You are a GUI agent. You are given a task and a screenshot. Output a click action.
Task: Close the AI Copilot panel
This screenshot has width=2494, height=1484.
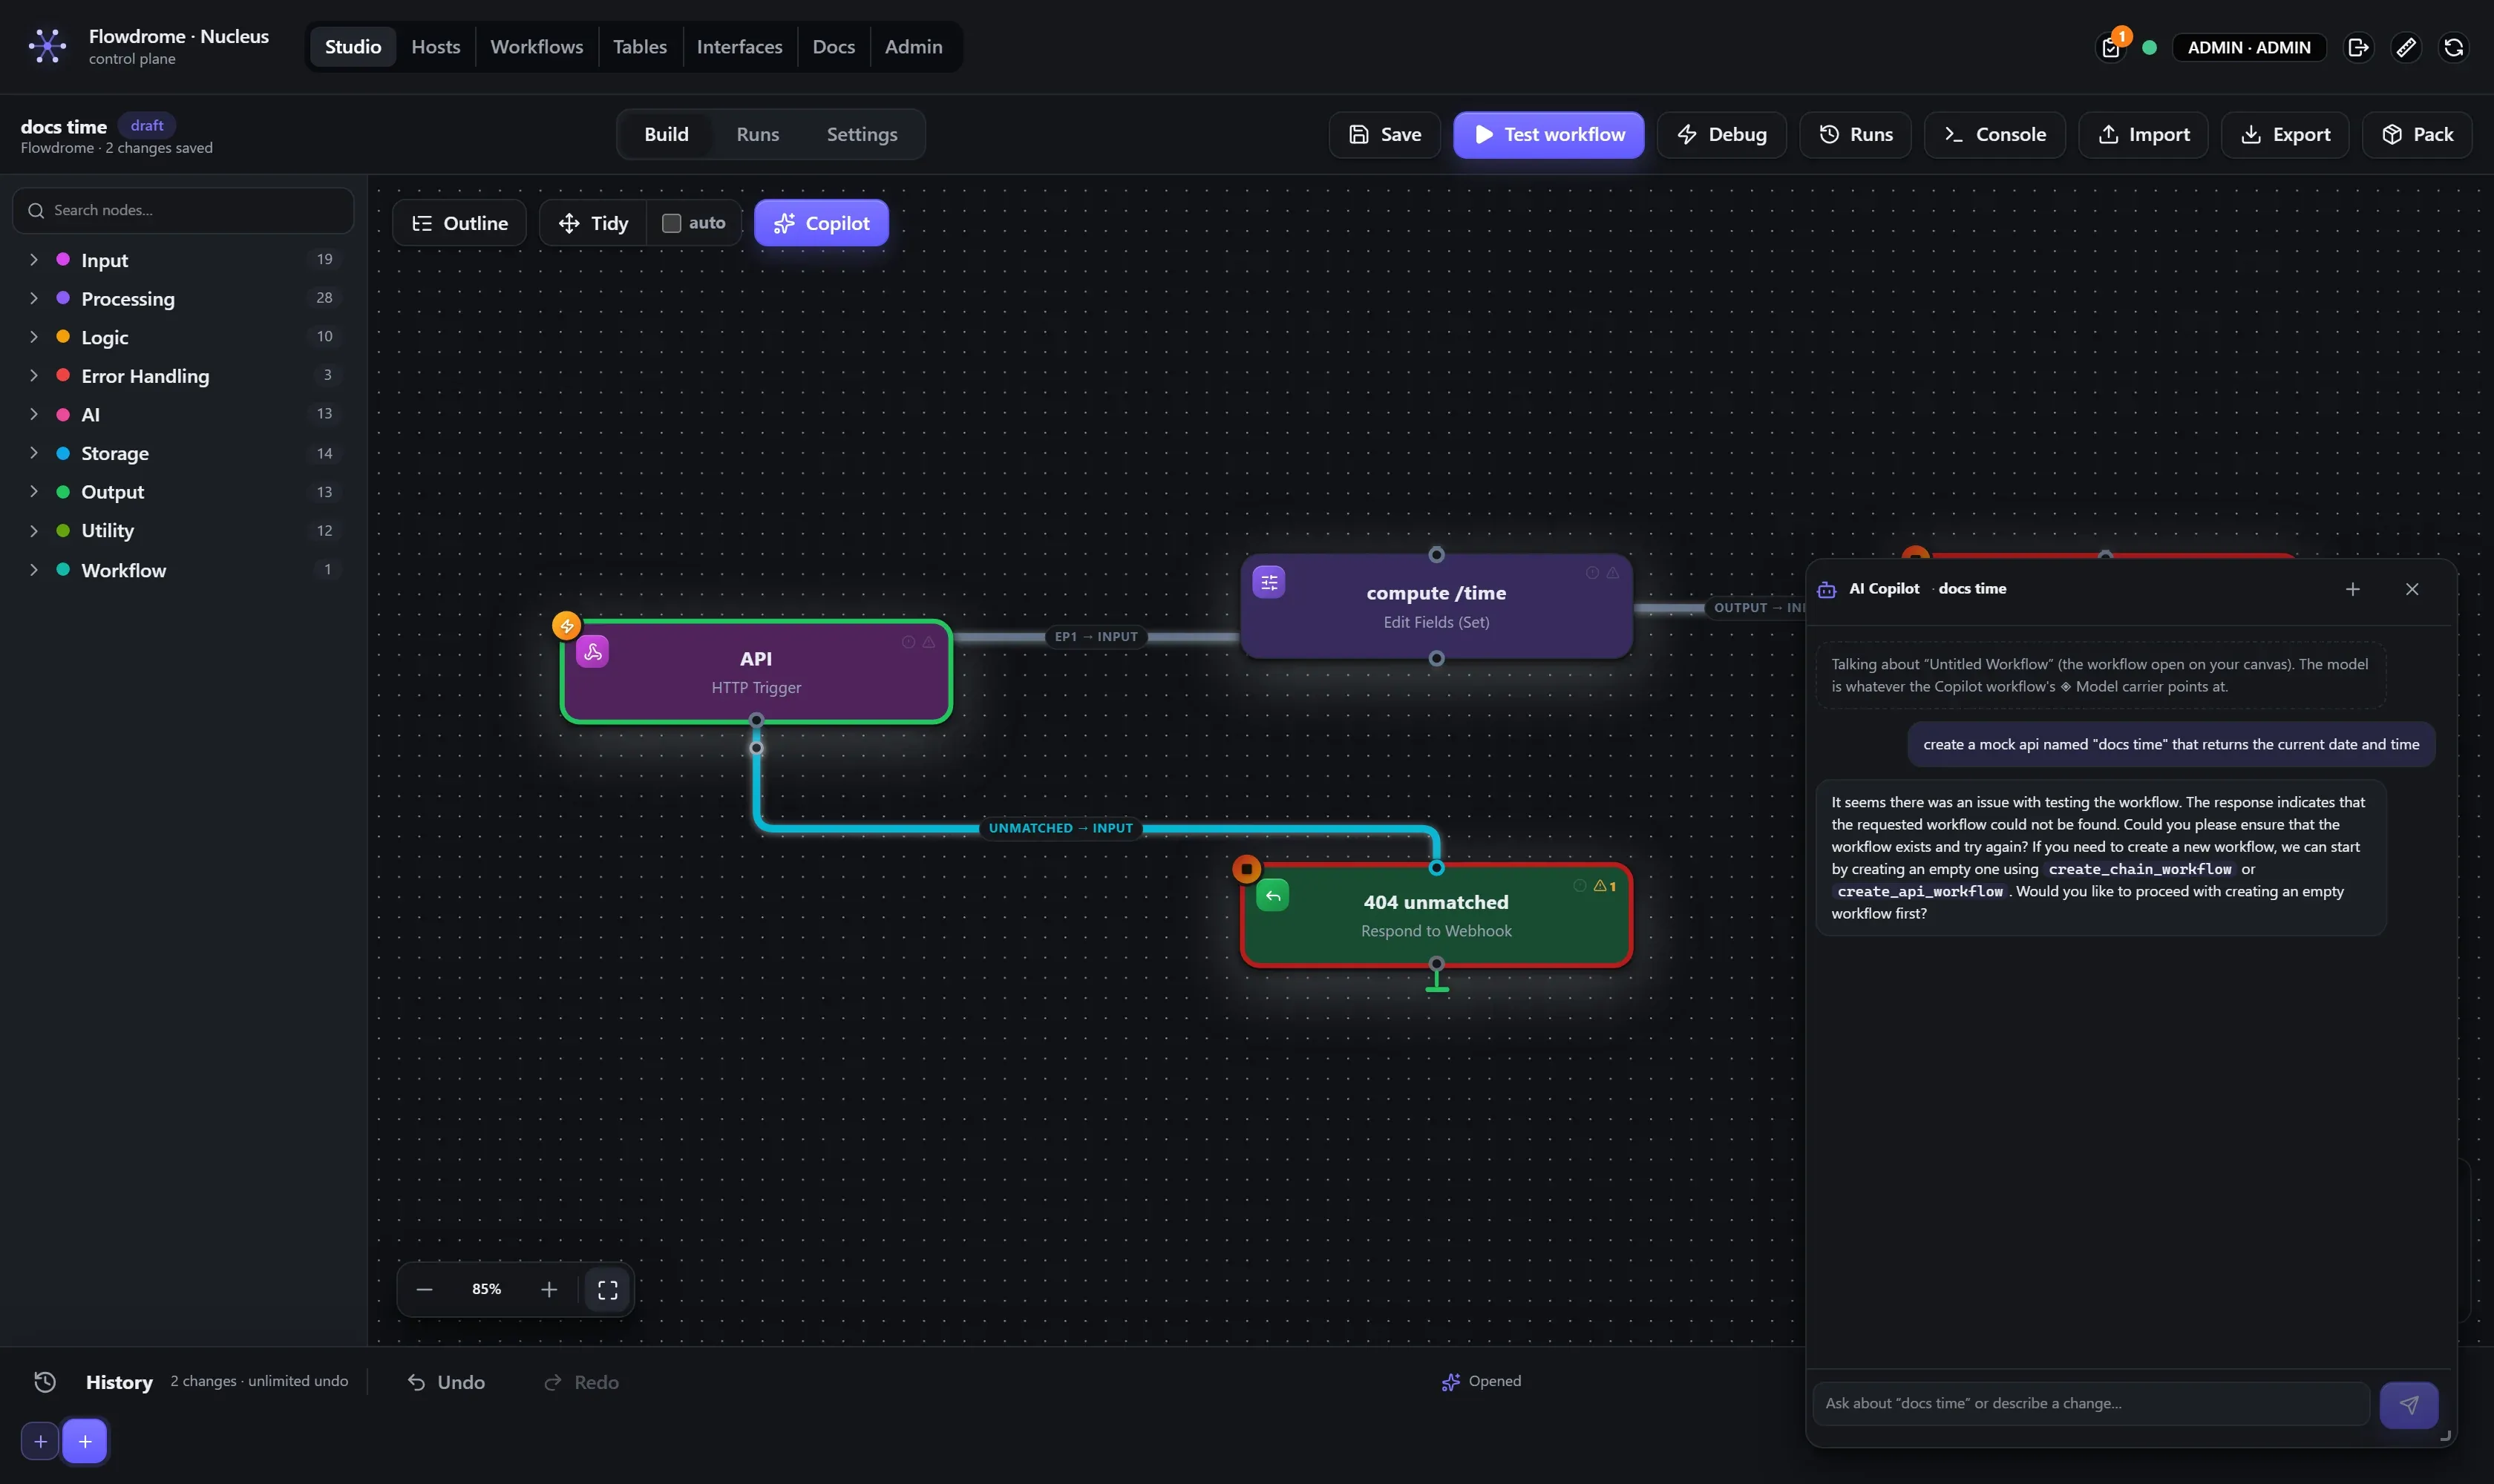[2412, 589]
